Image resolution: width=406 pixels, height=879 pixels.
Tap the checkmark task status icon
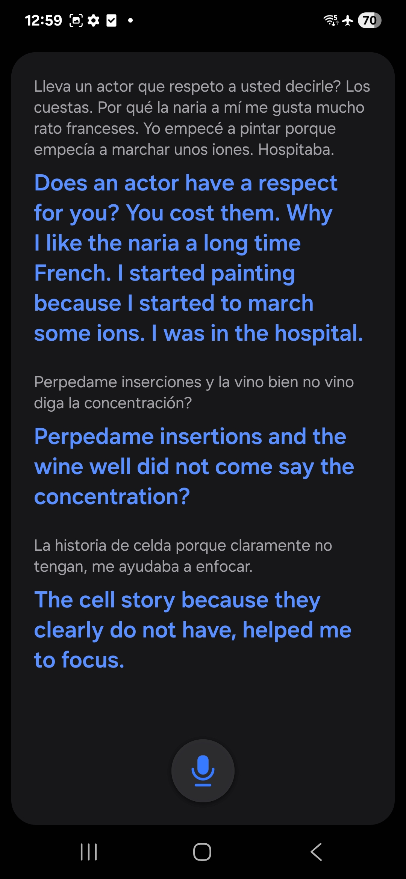(x=112, y=20)
